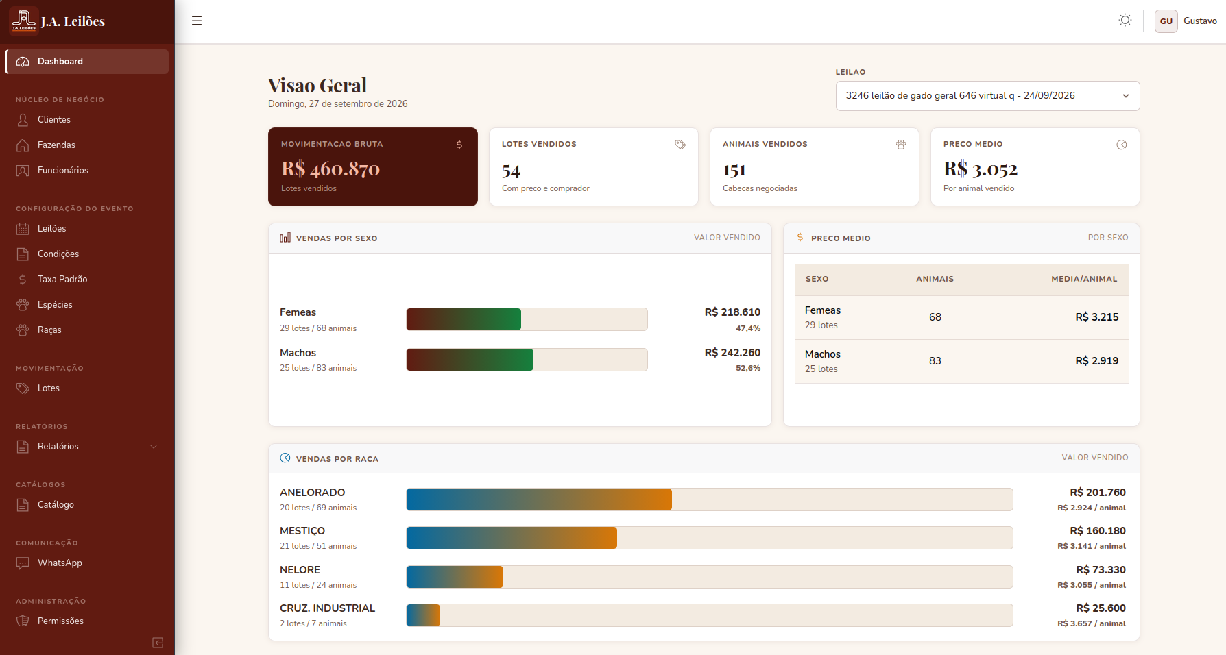This screenshot has width=1226, height=655.
Task: Click gauge icon on Preco Medio card
Action: (x=1122, y=145)
